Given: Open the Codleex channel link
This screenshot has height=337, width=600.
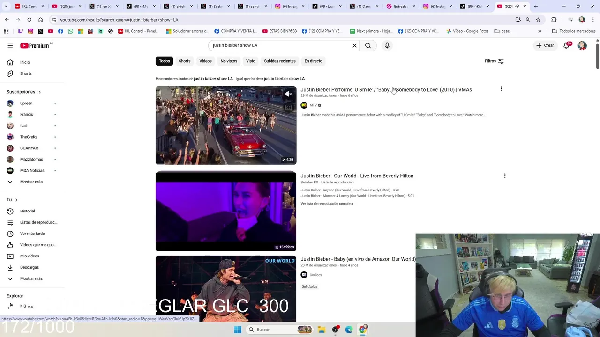Looking at the screenshot, I should tap(315, 275).
